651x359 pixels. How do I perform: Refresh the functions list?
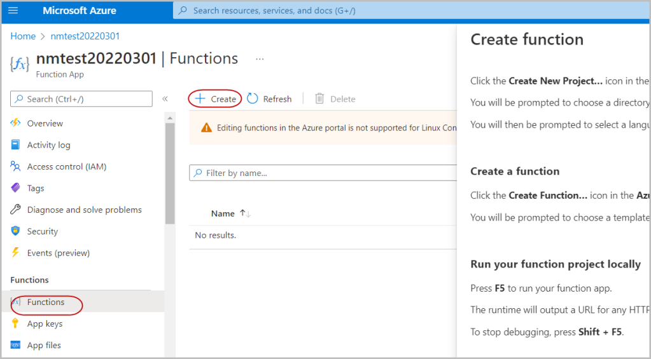(x=269, y=98)
